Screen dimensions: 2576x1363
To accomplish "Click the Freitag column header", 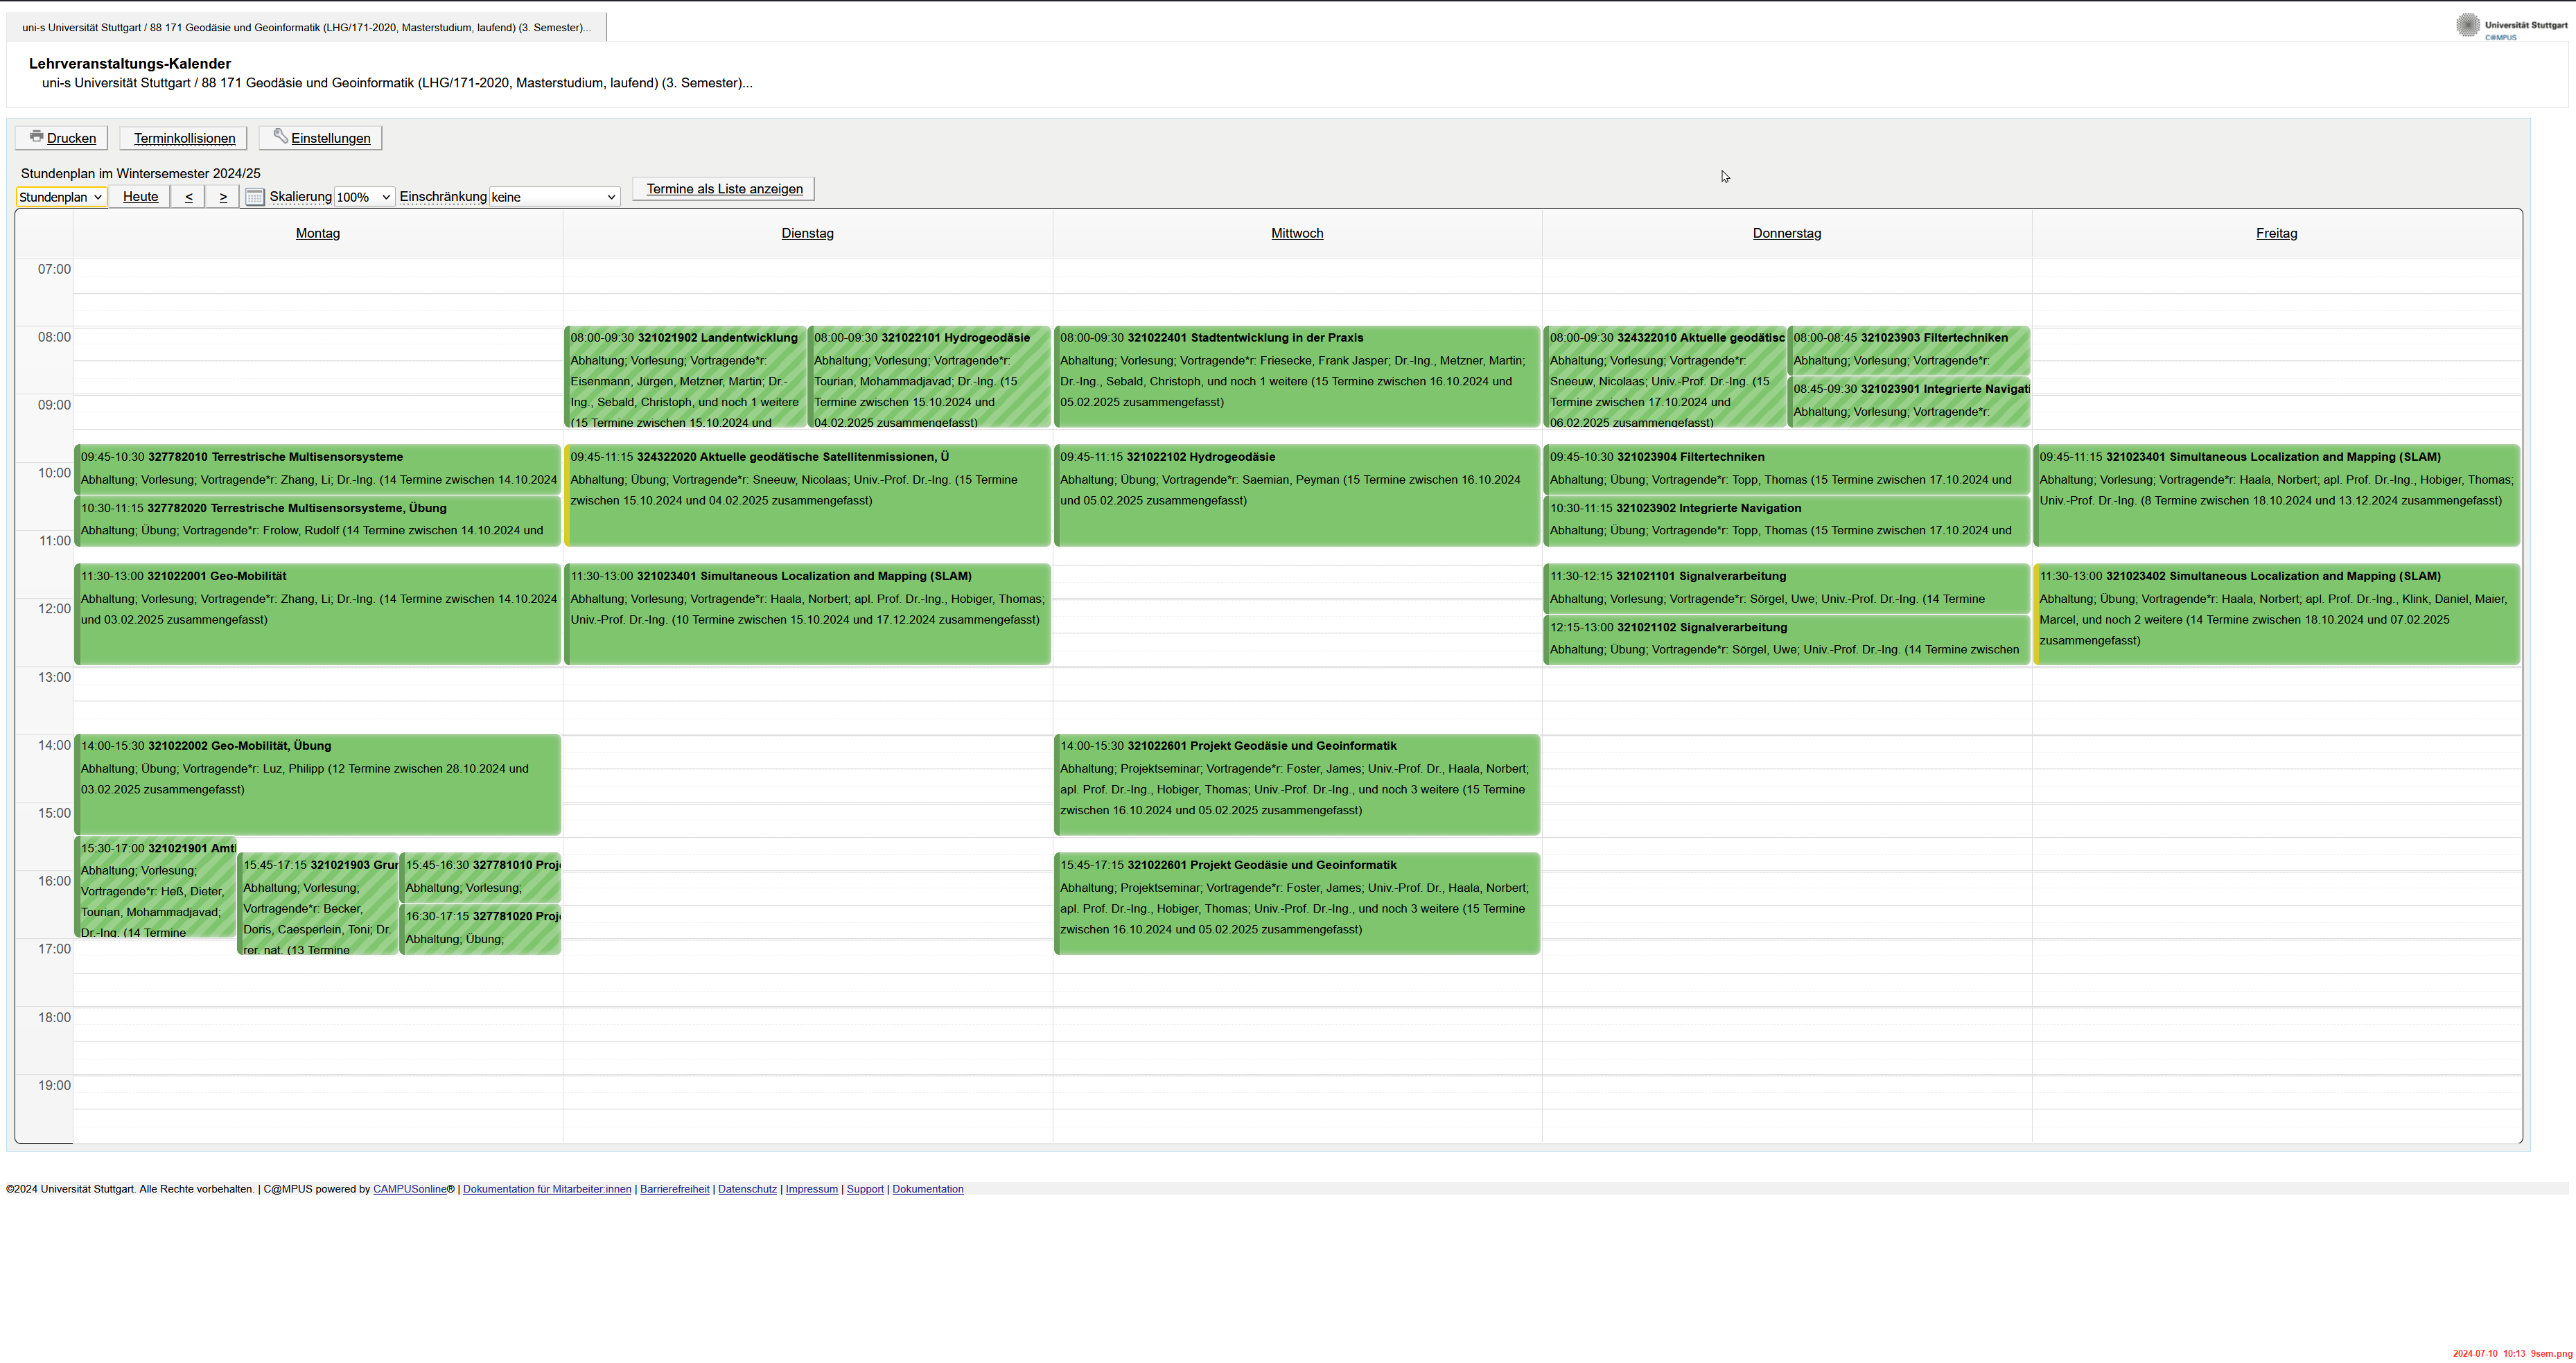I will tap(2276, 233).
